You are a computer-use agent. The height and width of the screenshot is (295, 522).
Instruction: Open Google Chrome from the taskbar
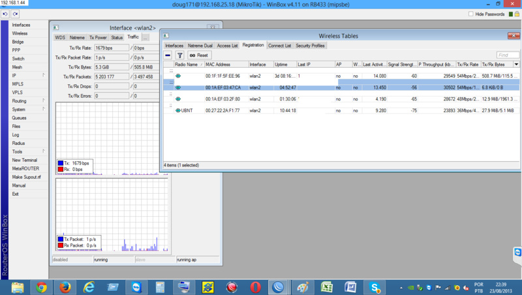click(x=41, y=287)
